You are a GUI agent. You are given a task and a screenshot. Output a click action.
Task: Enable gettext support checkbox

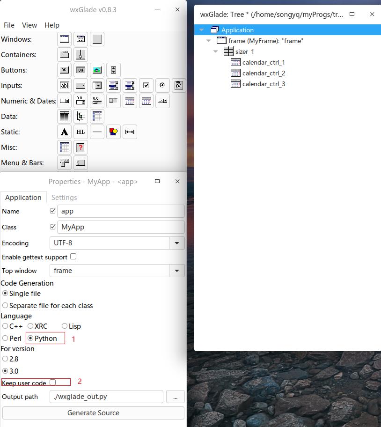click(73, 257)
